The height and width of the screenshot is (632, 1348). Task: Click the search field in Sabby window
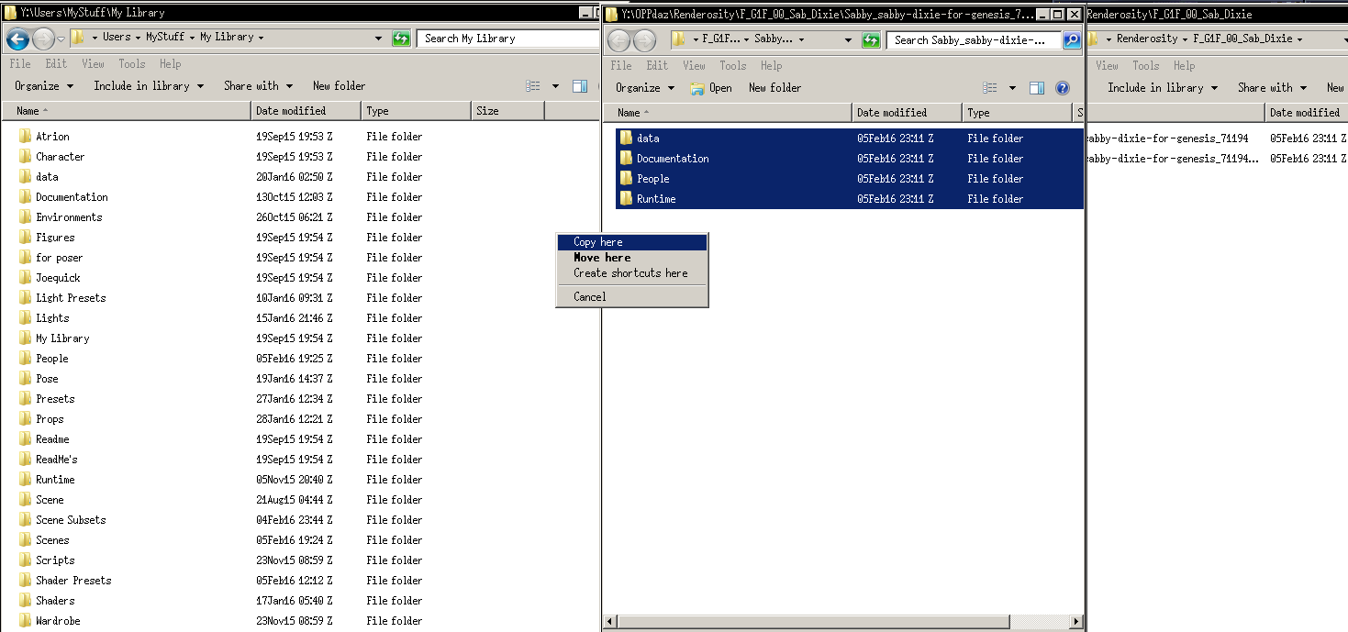tap(975, 40)
